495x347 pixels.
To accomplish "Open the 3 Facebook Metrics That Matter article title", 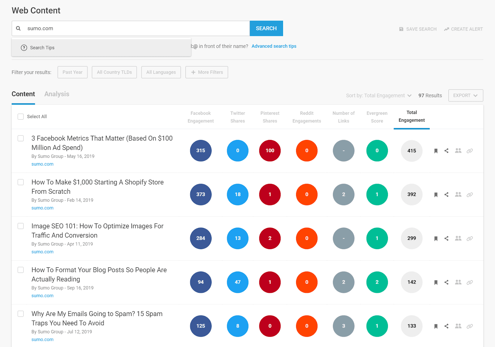I will [102, 143].
